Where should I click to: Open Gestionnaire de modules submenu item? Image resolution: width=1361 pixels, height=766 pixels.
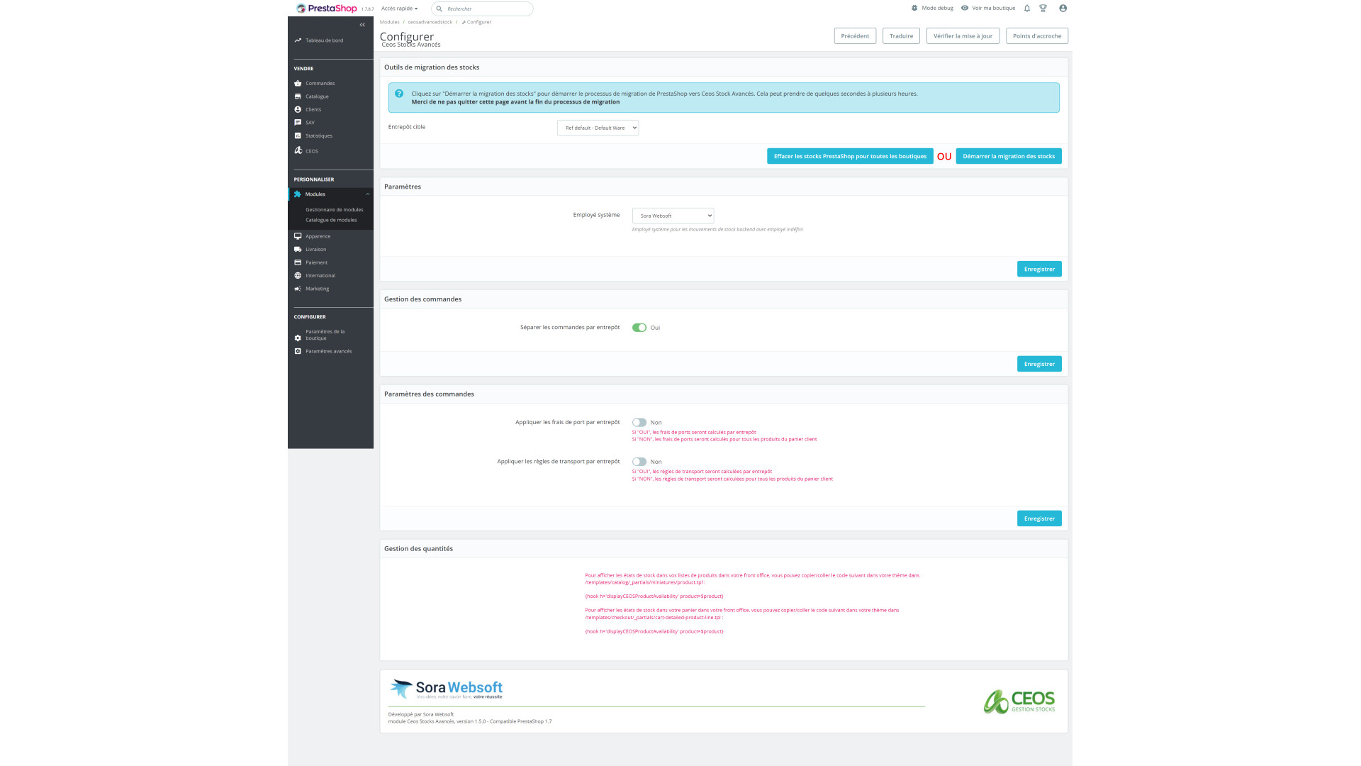[x=334, y=210]
